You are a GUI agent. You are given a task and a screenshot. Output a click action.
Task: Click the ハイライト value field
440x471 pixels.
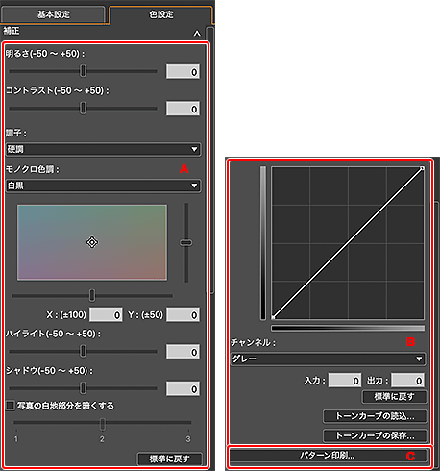(x=183, y=352)
